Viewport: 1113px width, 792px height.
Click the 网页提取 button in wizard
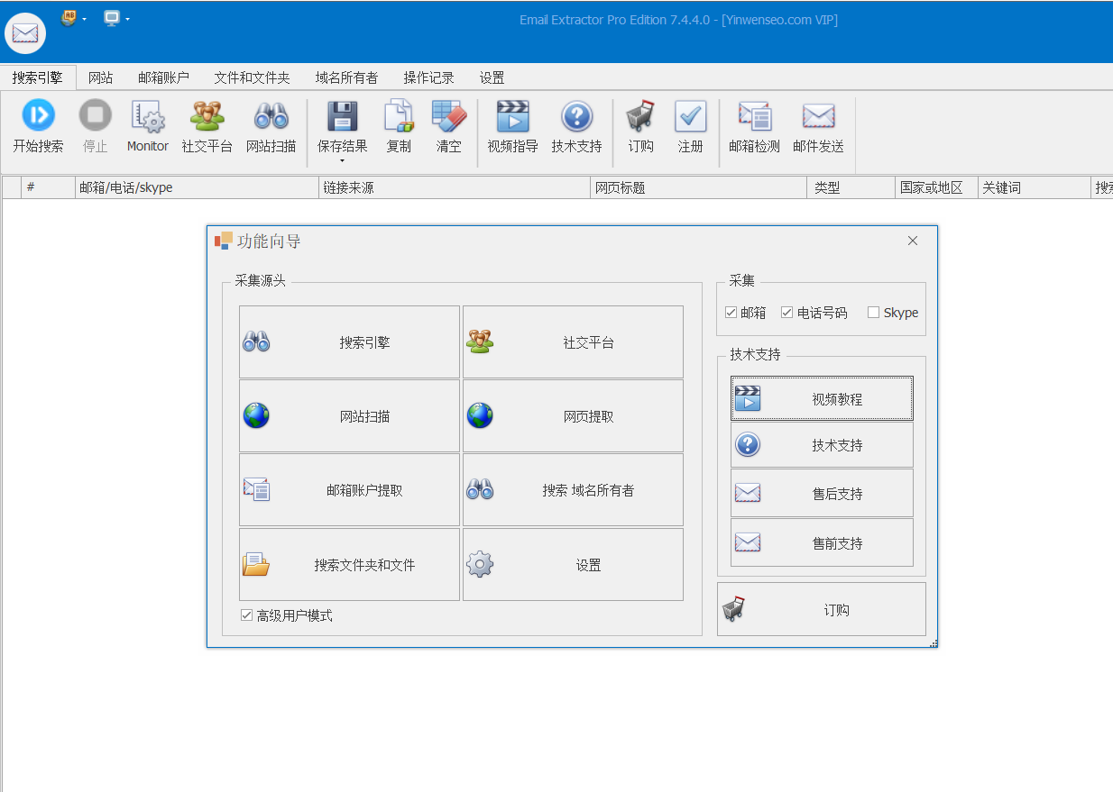(x=573, y=416)
